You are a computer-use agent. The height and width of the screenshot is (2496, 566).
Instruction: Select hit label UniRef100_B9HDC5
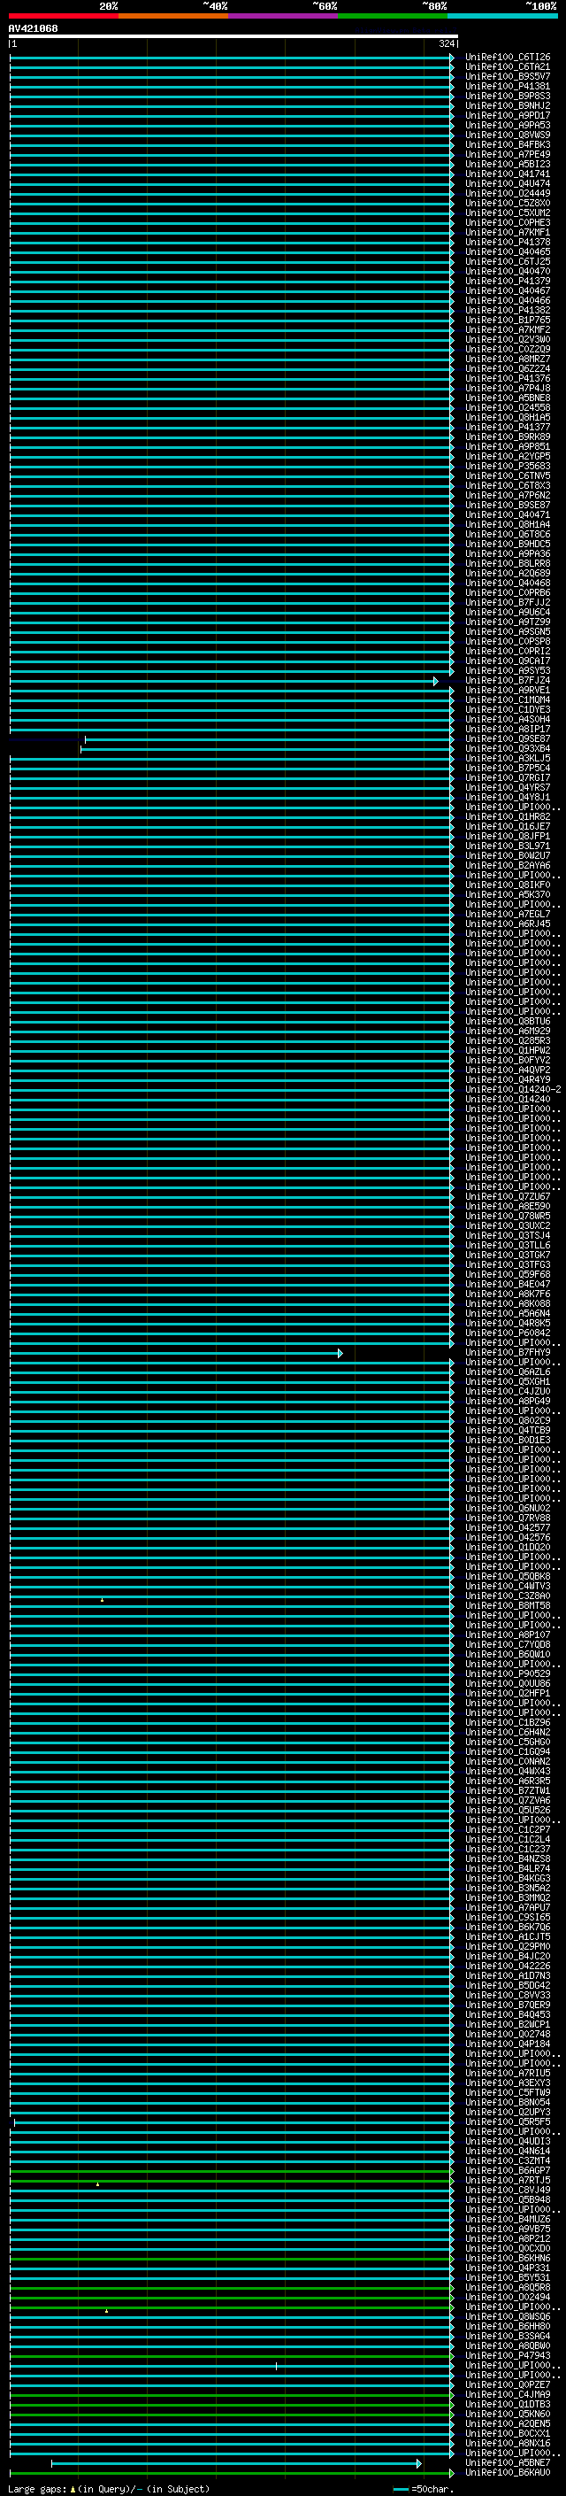coord(507,545)
